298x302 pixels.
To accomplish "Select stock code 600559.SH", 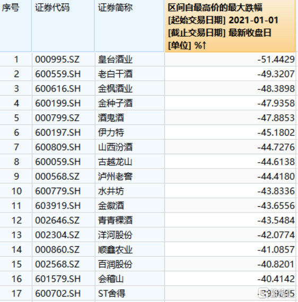I will pos(58,74).
